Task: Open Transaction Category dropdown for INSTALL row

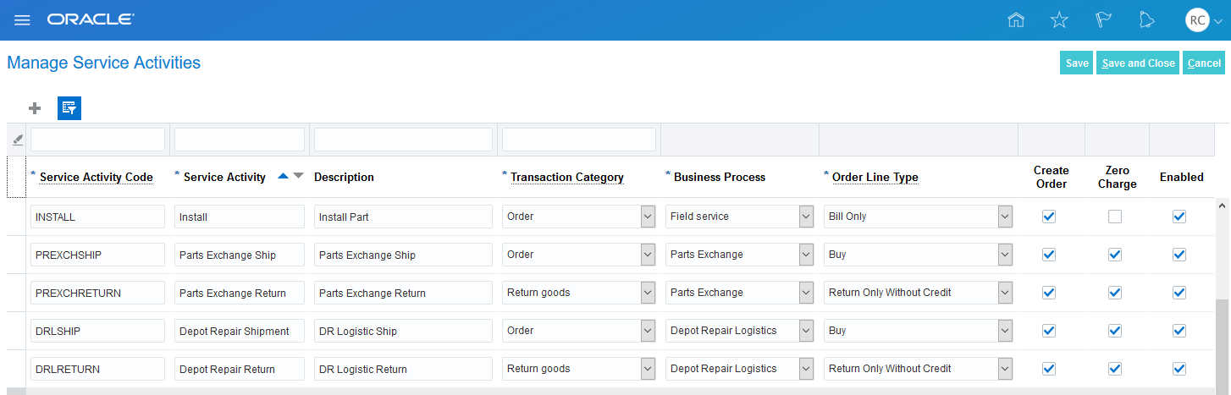Action: point(648,217)
